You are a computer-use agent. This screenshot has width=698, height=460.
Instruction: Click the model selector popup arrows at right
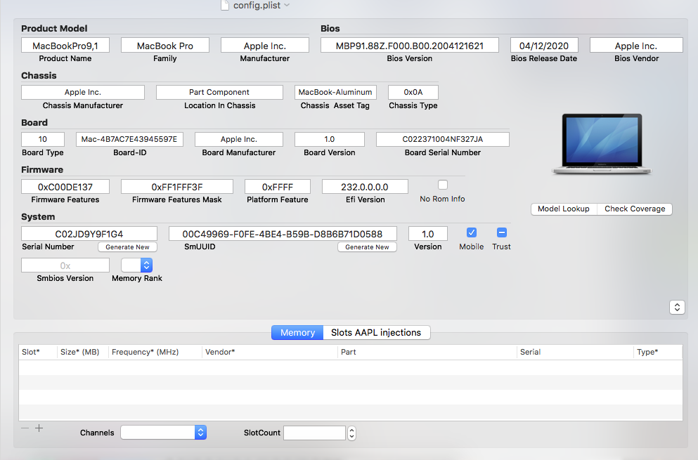(677, 307)
